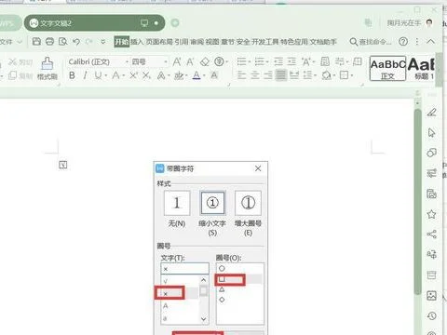Screen dimensions: 447x335
Task: Apply the 正文 style from gallery
Action: tap(387, 68)
